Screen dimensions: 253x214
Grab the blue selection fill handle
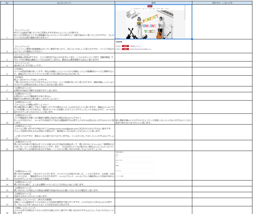(192, 39)
